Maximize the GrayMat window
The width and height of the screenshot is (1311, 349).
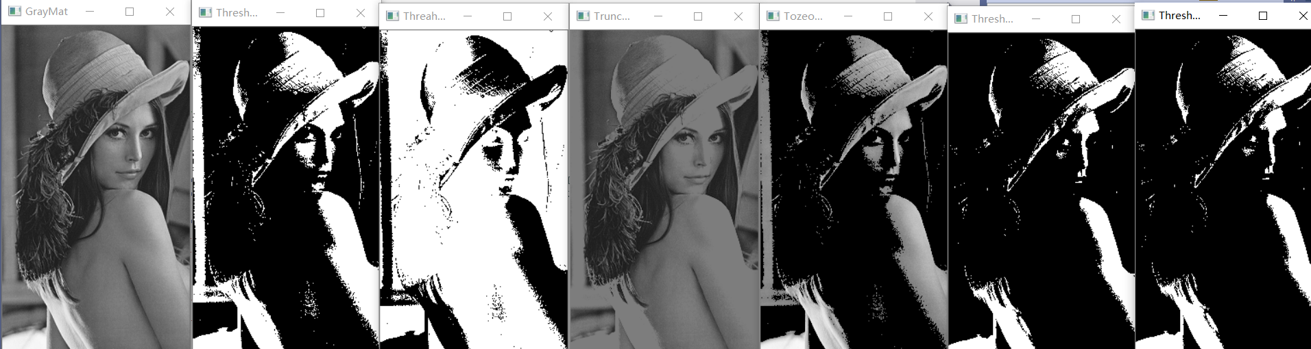pos(130,12)
